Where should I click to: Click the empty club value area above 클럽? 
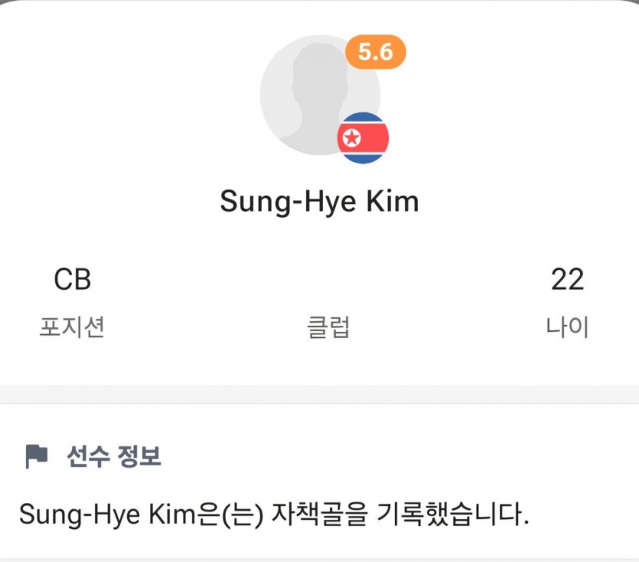click(328, 280)
